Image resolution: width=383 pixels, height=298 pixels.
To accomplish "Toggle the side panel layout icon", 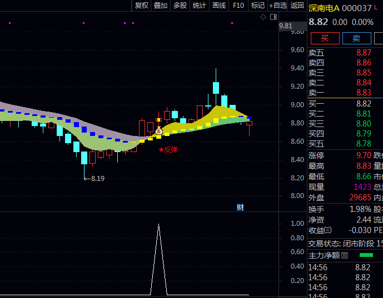I will click(273, 17).
